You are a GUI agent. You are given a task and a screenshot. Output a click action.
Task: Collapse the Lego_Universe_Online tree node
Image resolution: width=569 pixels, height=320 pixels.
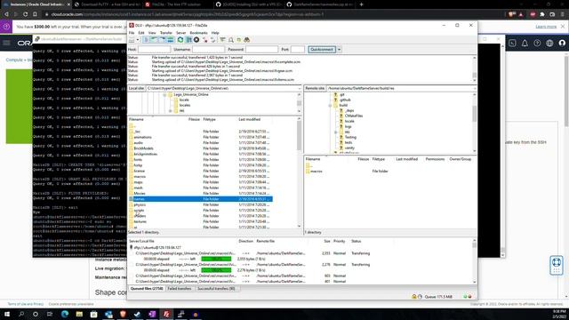pos(164,95)
